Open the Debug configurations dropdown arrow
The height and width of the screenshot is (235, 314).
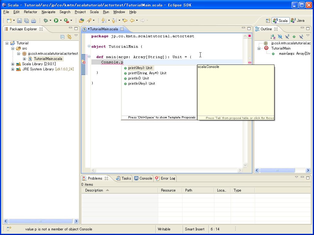click(50, 21)
